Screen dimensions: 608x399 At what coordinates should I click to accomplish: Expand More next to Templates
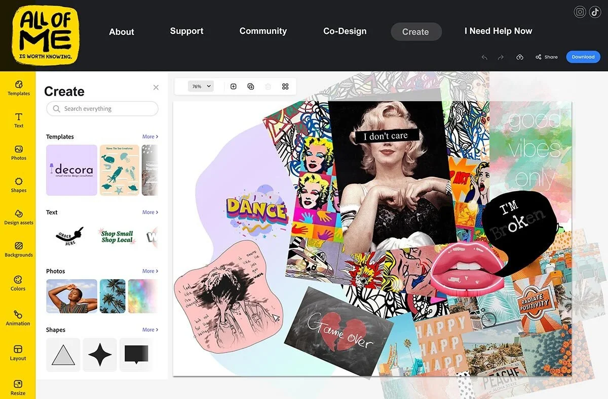150,137
